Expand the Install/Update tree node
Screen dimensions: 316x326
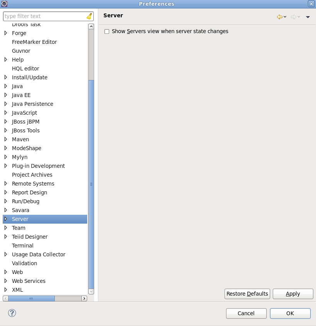tap(6, 77)
